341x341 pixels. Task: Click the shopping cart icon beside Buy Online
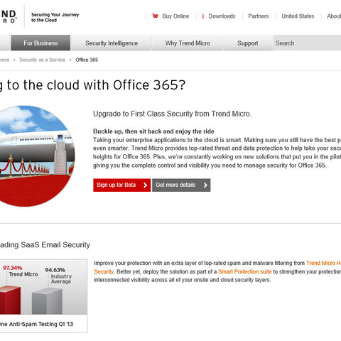155,16
